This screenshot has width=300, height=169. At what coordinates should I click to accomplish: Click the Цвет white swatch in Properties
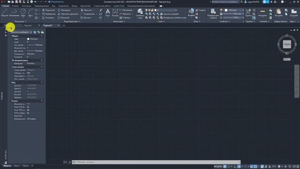(x=28, y=39)
